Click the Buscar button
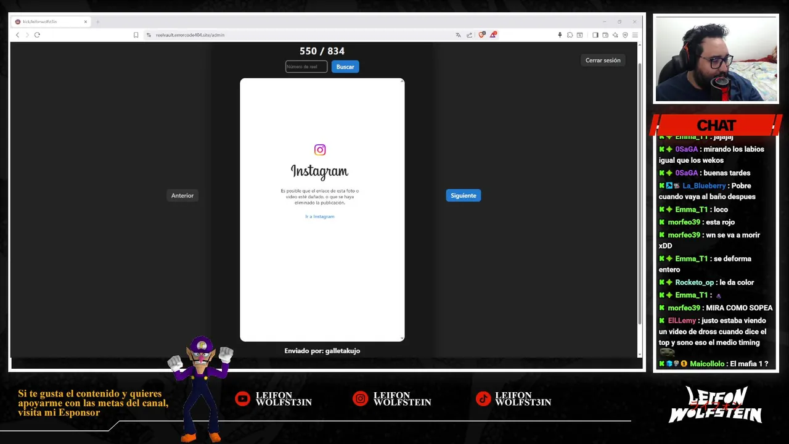The image size is (789, 444). click(x=345, y=67)
